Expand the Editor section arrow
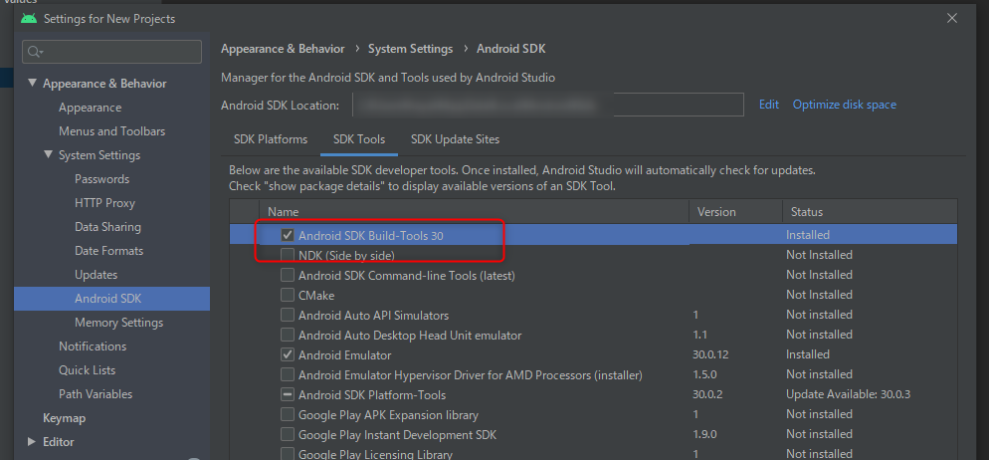The width and height of the screenshot is (989, 460). (33, 442)
